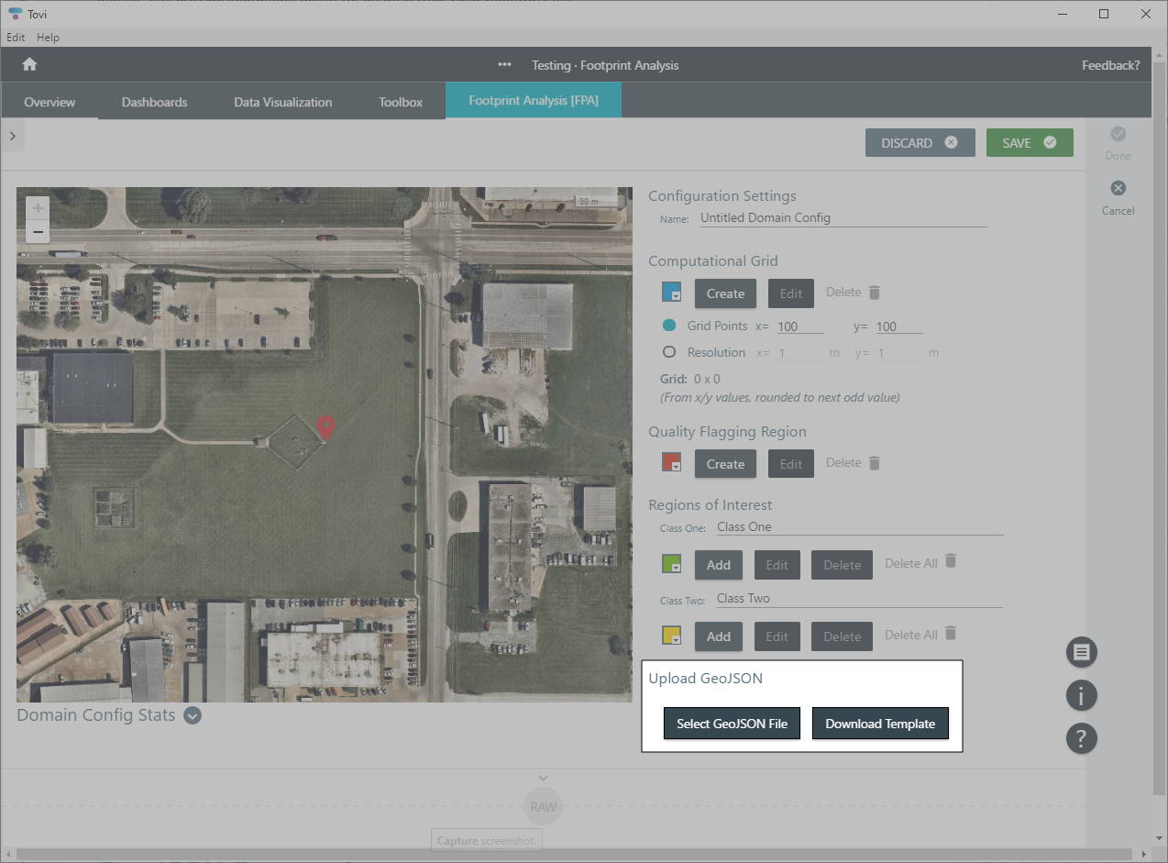Image resolution: width=1168 pixels, height=863 pixels.
Task: Select the Grid Points radio button
Action: (669, 325)
